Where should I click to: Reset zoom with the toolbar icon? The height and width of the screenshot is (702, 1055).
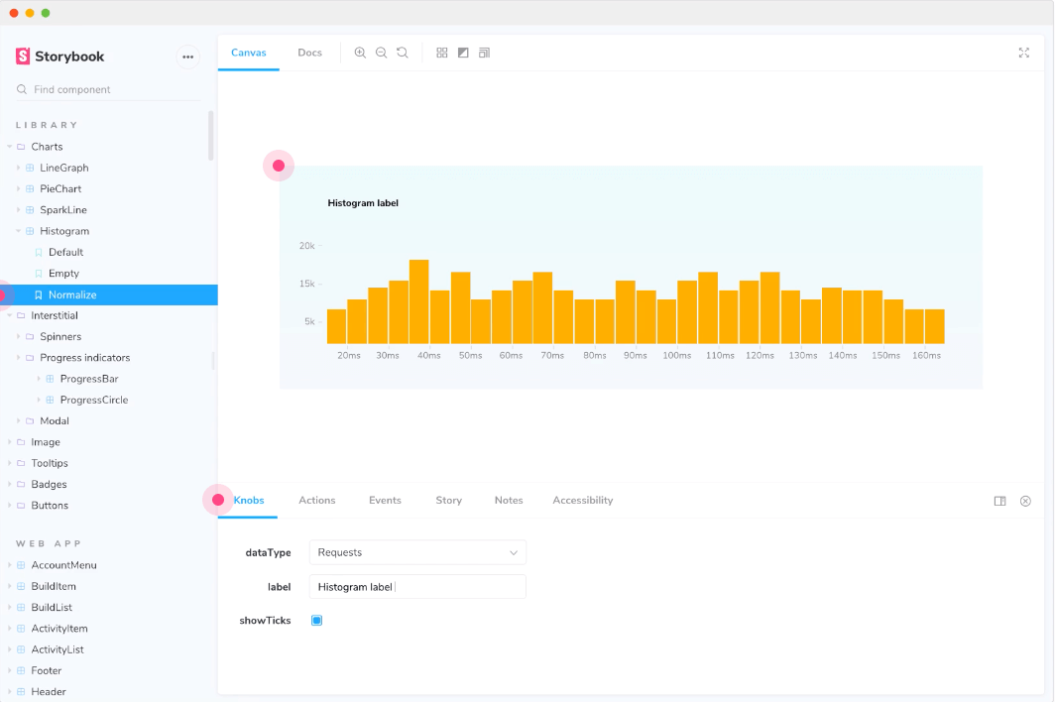(x=402, y=53)
